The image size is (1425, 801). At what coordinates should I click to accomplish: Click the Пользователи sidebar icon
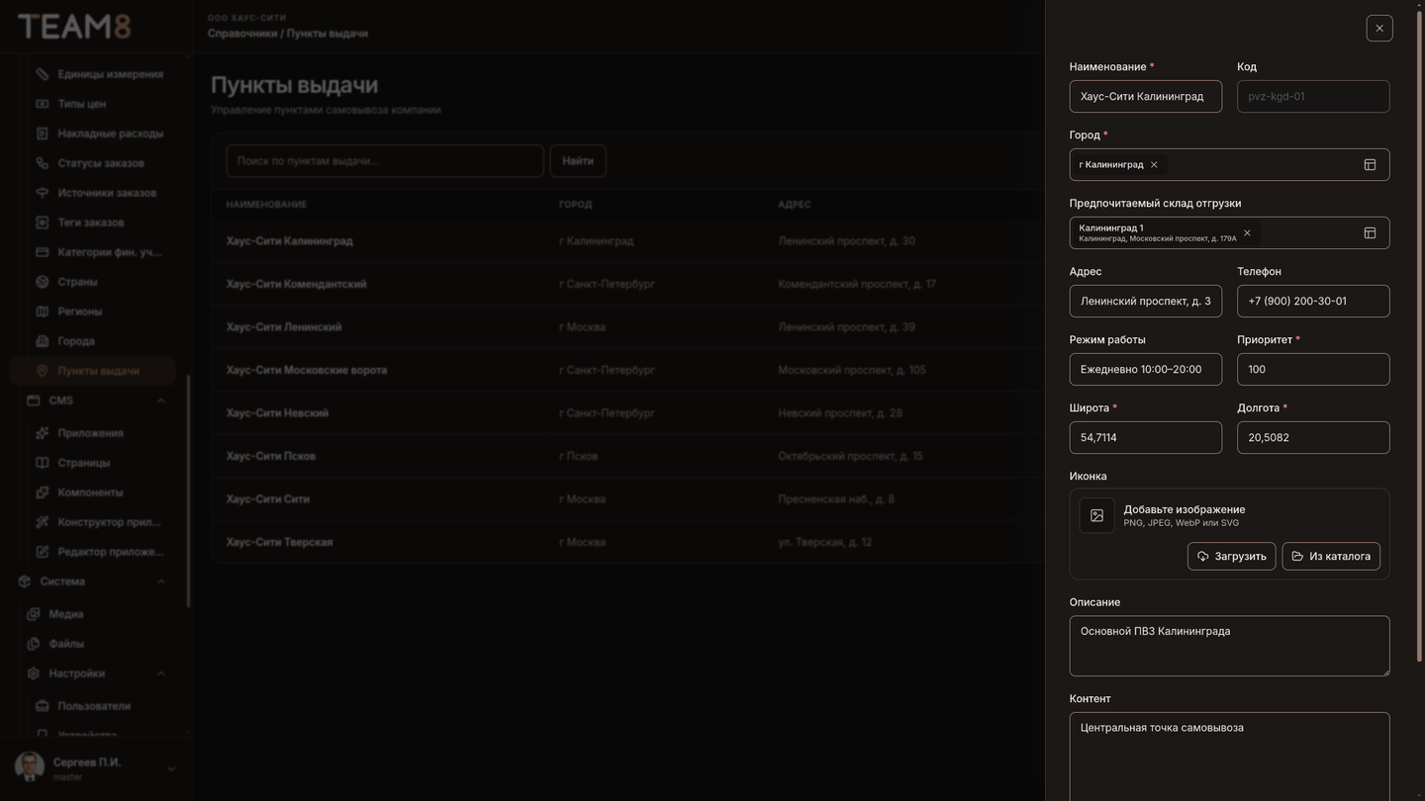pos(42,706)
